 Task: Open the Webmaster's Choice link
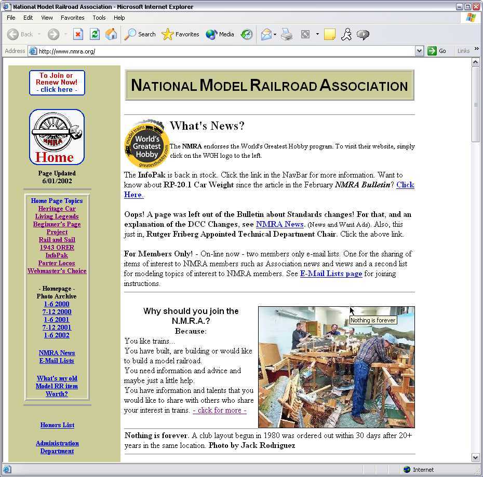[x=57, y=270]
